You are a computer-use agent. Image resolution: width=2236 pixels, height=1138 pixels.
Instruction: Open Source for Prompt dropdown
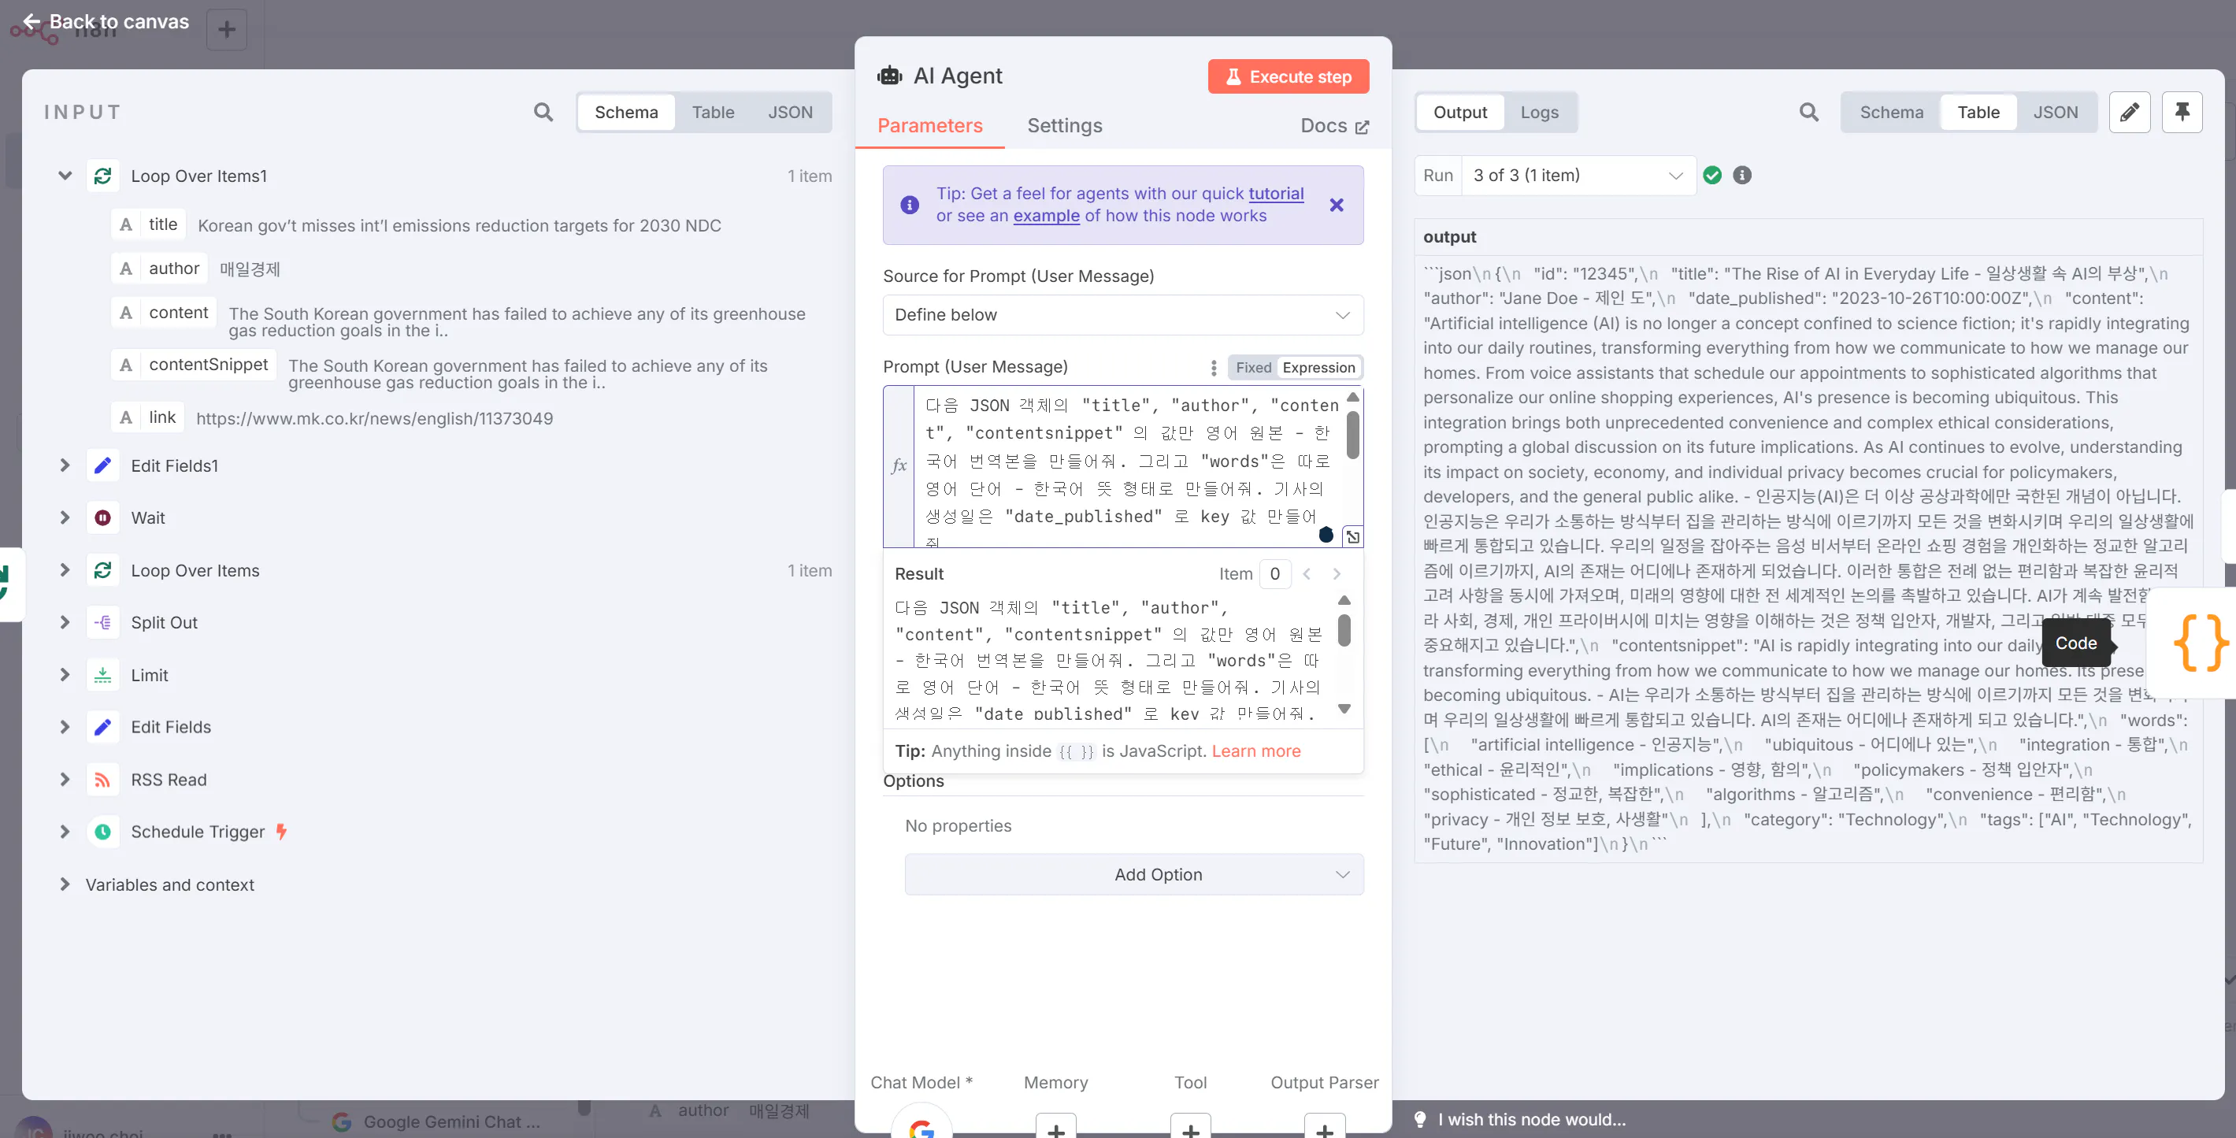1122,315
